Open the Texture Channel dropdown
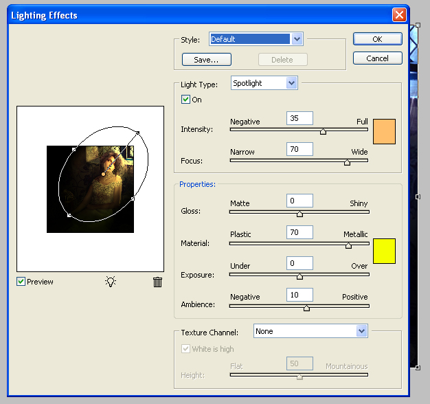 tap(361, 331)
